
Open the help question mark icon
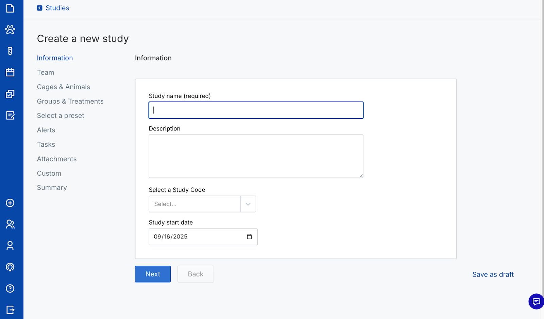[x=10, y=288]
